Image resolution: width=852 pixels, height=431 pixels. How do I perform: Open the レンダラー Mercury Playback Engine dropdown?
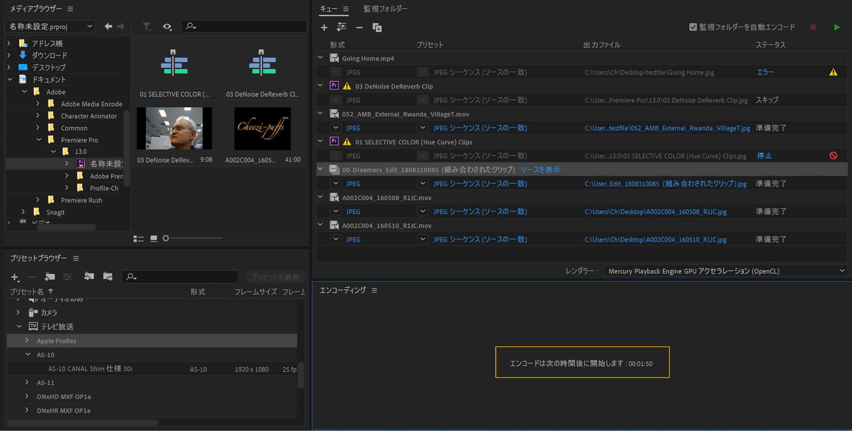tap(726, 271)
